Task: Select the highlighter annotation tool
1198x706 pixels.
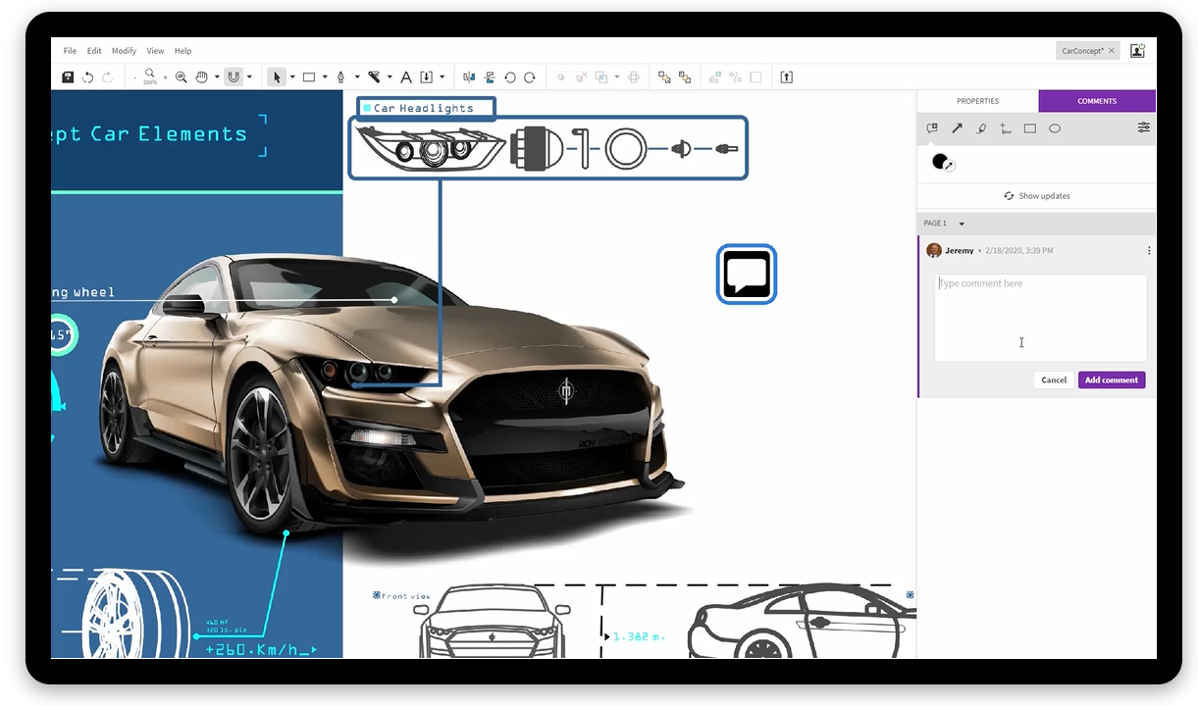Action: coord(981,128)
